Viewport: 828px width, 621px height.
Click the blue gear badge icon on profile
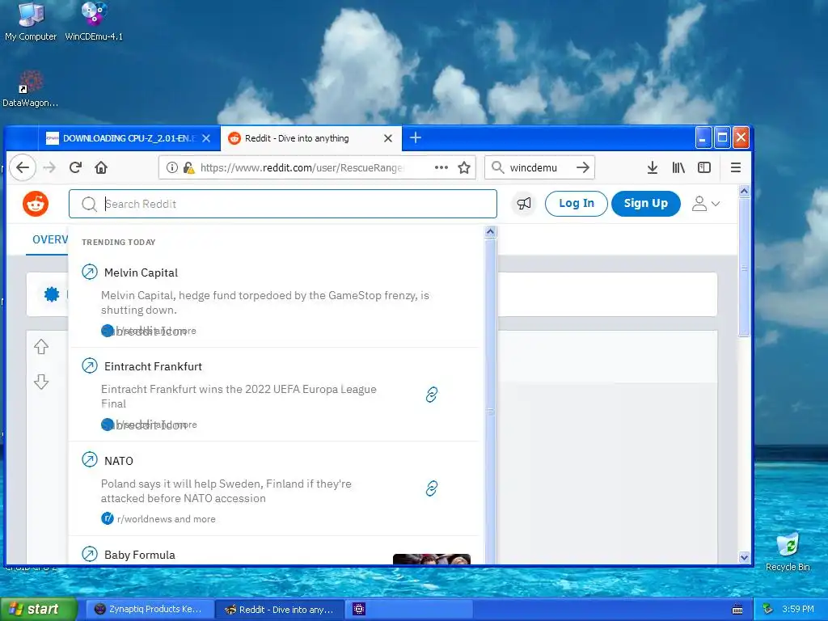click(x=52, y=294)
